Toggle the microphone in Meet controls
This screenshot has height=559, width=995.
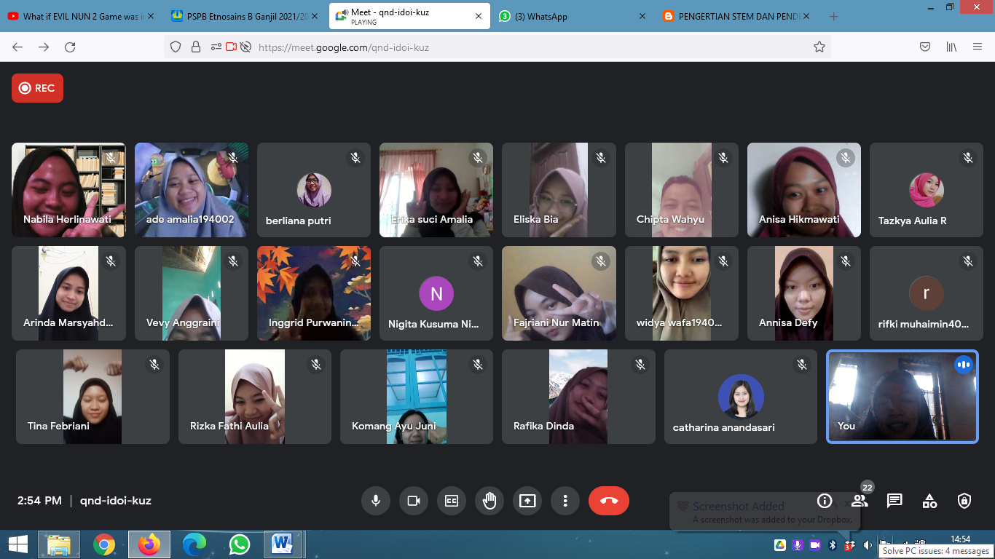(376, 501)
